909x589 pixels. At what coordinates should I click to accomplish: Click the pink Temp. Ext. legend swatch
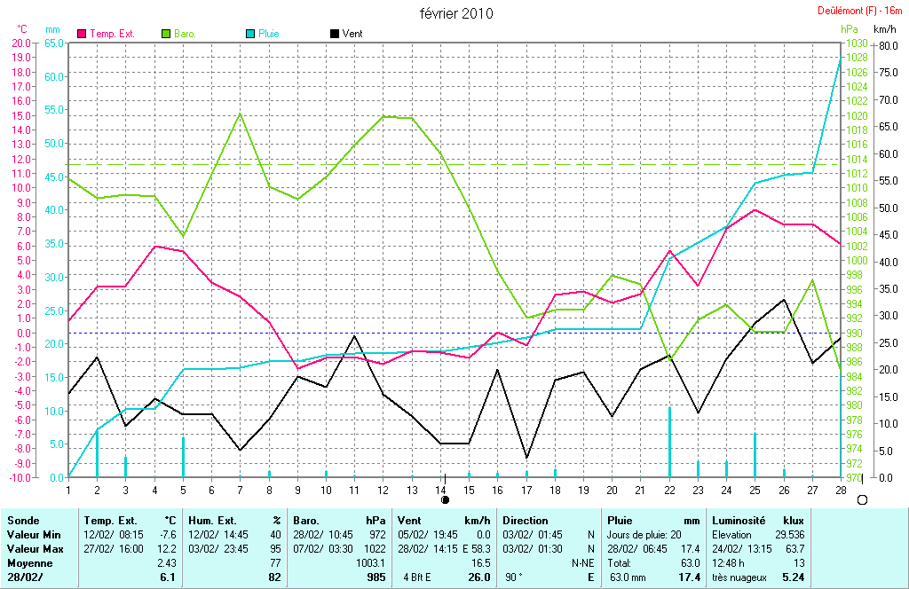coord(83,34)
